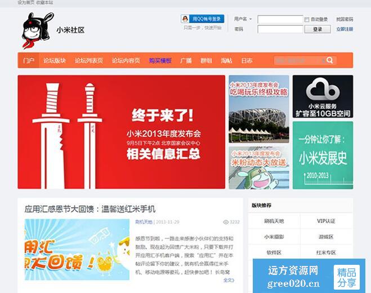Click the eye views icon beside 3232
371x293 pixels.
[226, 222]
